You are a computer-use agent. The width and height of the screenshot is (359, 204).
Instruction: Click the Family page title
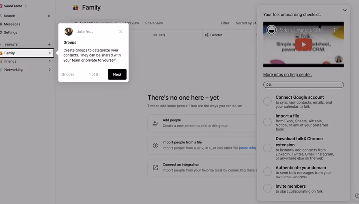point(91,8)
